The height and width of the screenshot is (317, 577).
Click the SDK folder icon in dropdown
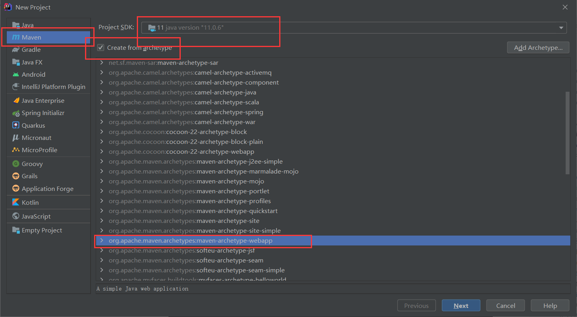[152, 28]
